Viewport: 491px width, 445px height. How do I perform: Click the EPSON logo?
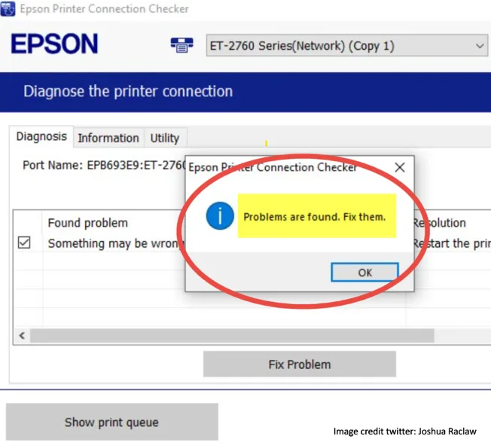[x=54, y=44]
